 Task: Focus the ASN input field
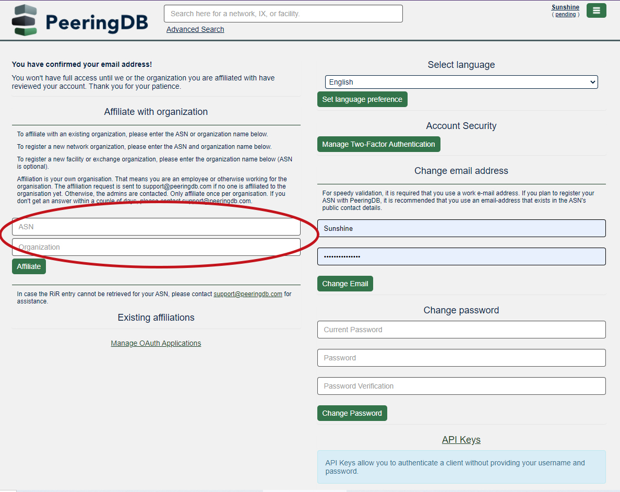click(x=156, y=227)
